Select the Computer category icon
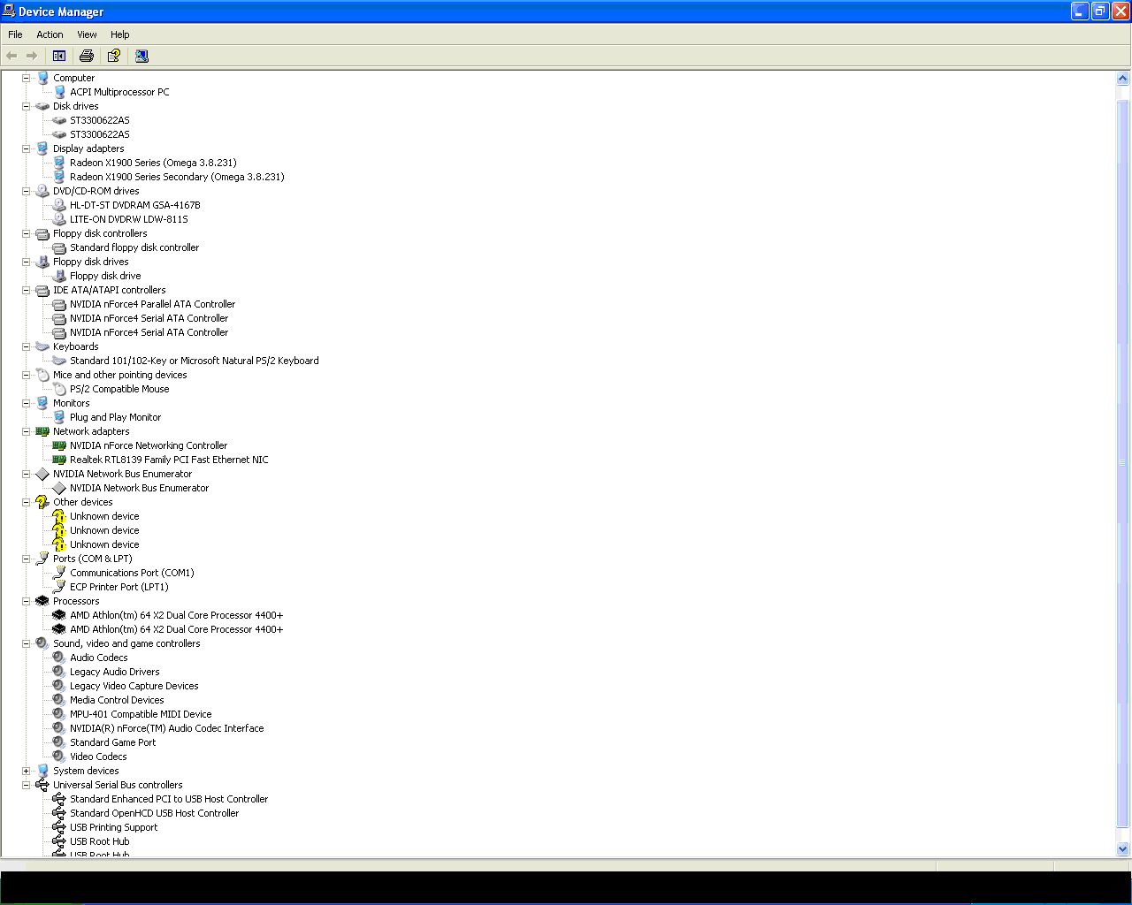 (42, 78)
